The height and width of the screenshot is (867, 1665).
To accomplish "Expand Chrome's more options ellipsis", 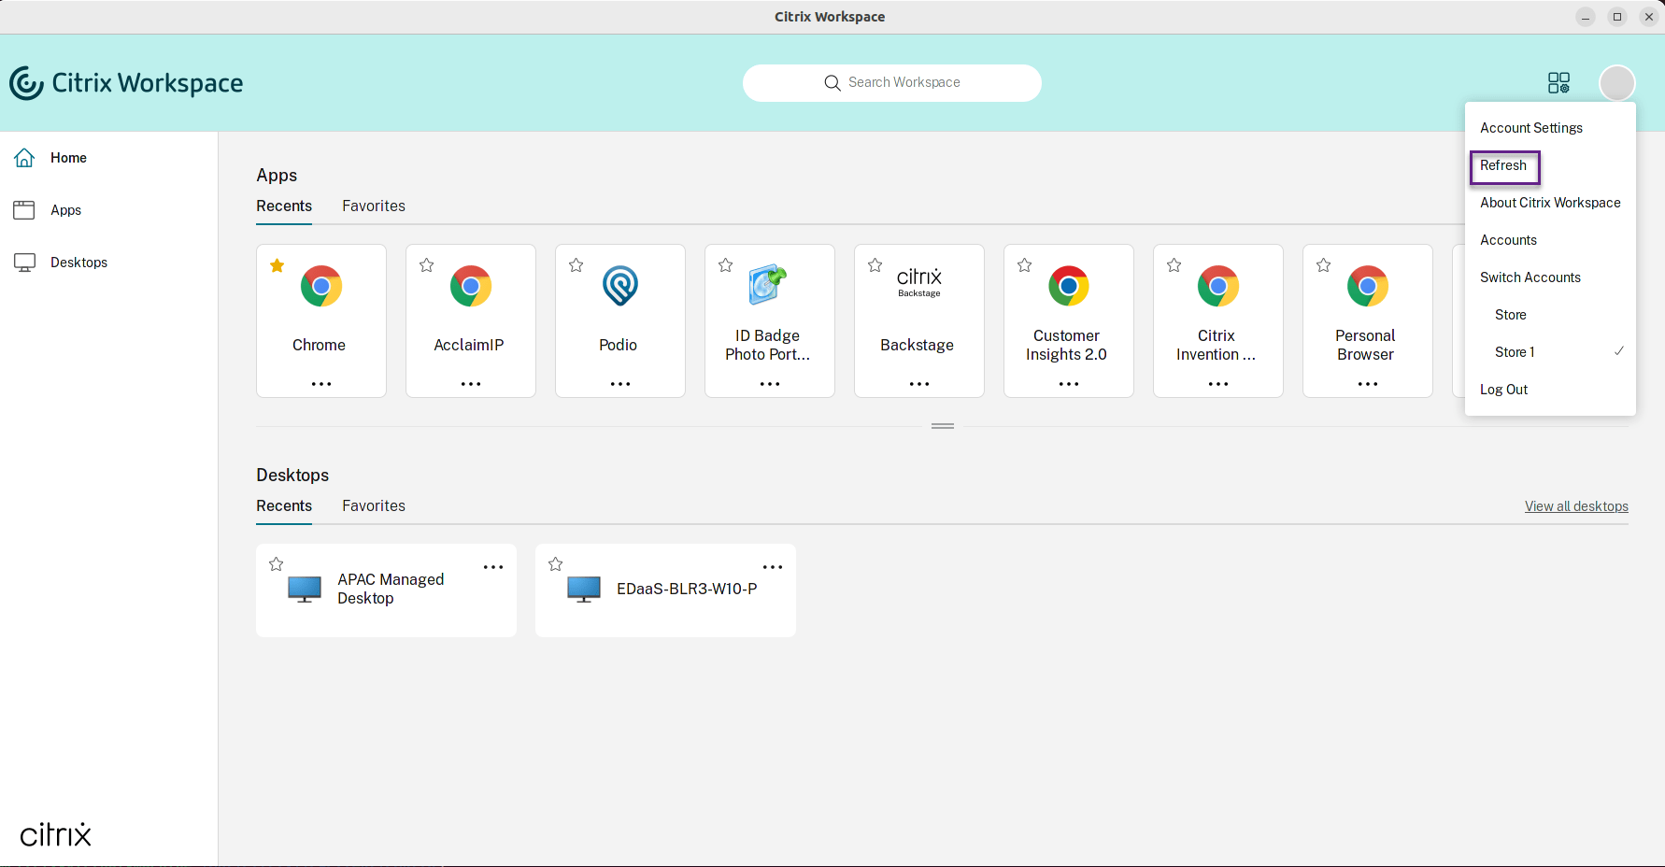I will coord(321,384).
